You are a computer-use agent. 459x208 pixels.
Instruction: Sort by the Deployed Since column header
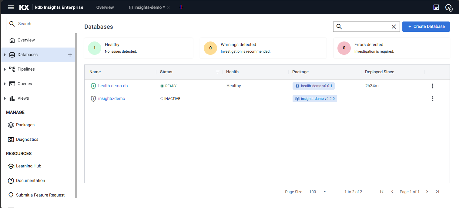[x=380, y=72]
